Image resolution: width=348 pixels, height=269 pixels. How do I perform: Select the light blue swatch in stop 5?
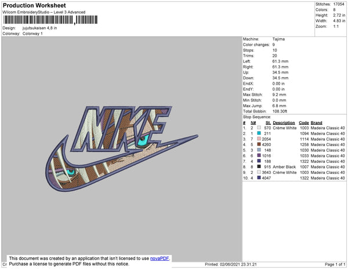[259, 150]
